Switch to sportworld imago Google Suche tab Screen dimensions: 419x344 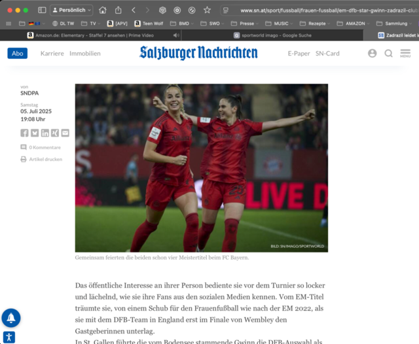pos(275,35)
